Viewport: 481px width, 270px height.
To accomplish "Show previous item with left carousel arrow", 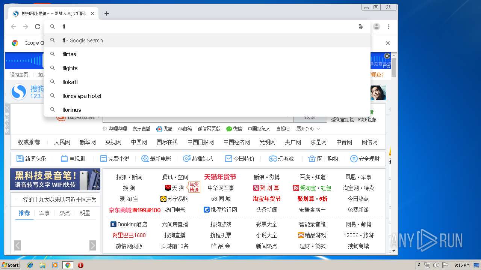I will tap(18, 246).
